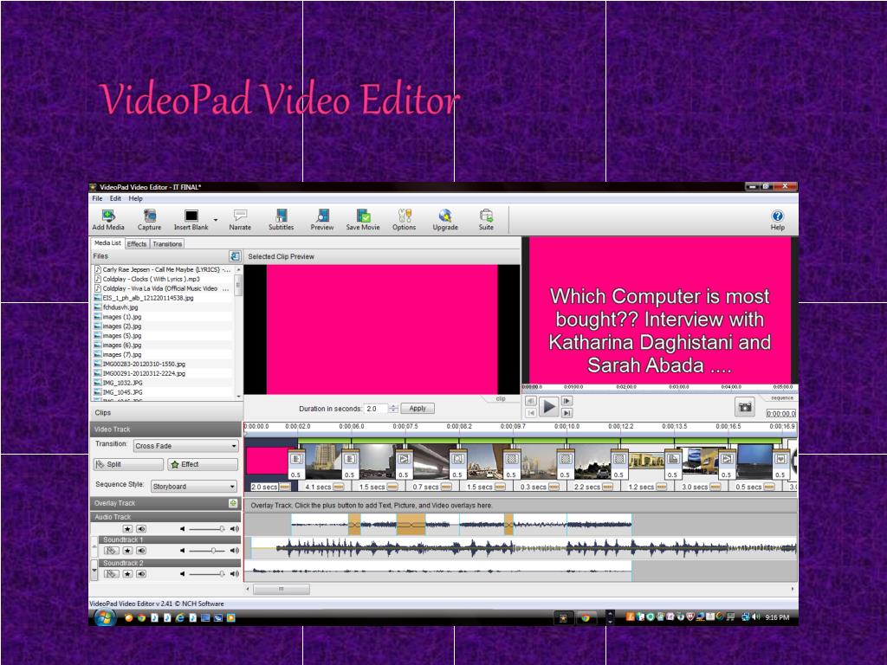
Task: Click the first transition icon after pink clip
Action: (296, 459)
